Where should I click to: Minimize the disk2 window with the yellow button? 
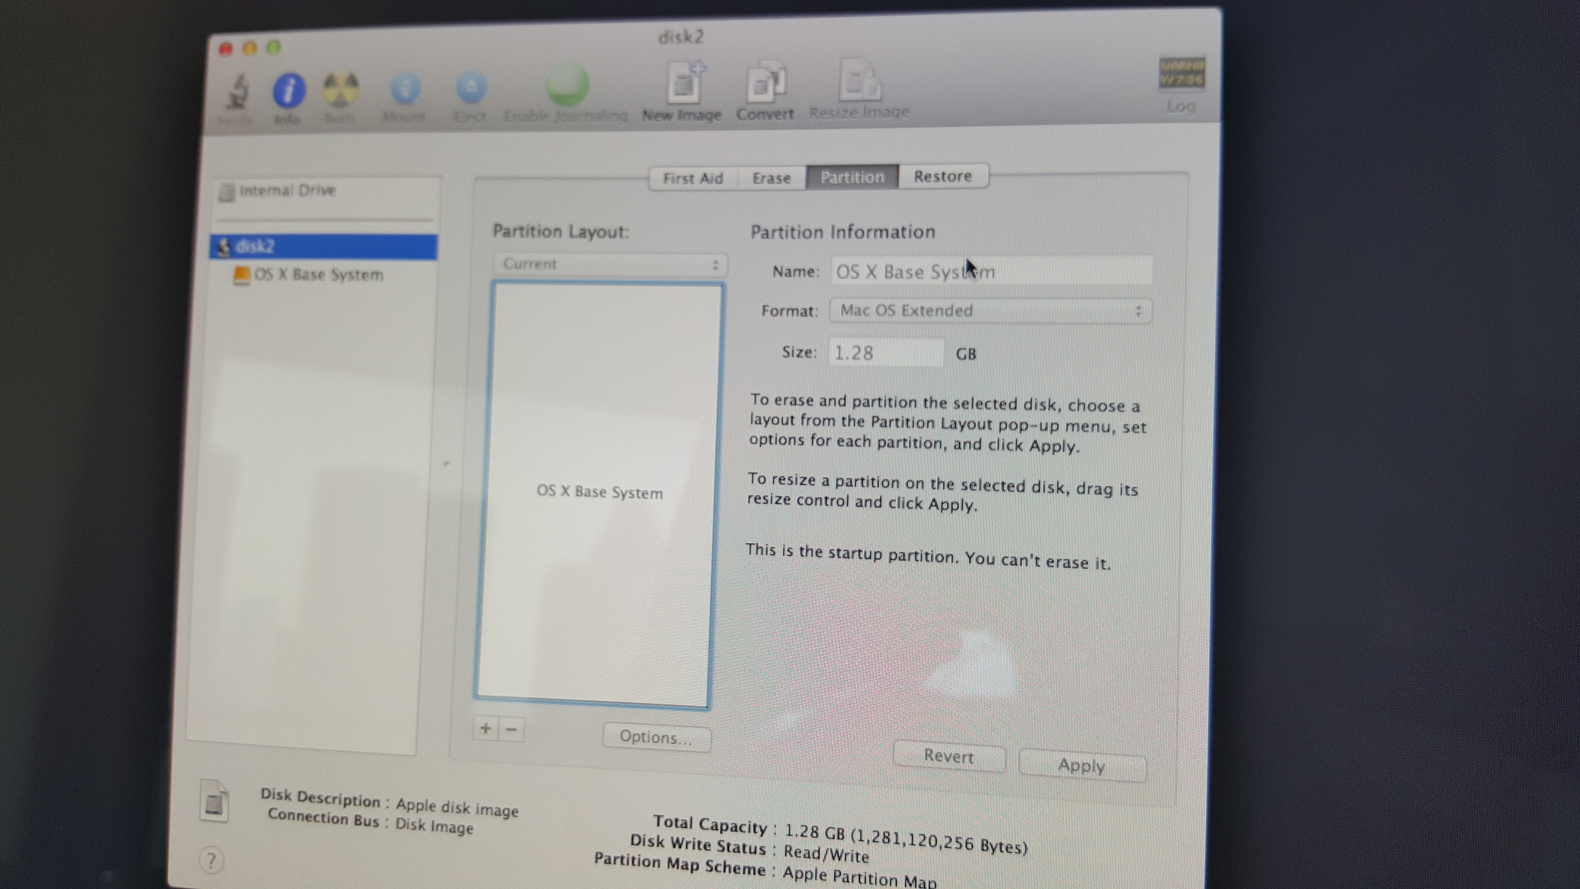250,48
